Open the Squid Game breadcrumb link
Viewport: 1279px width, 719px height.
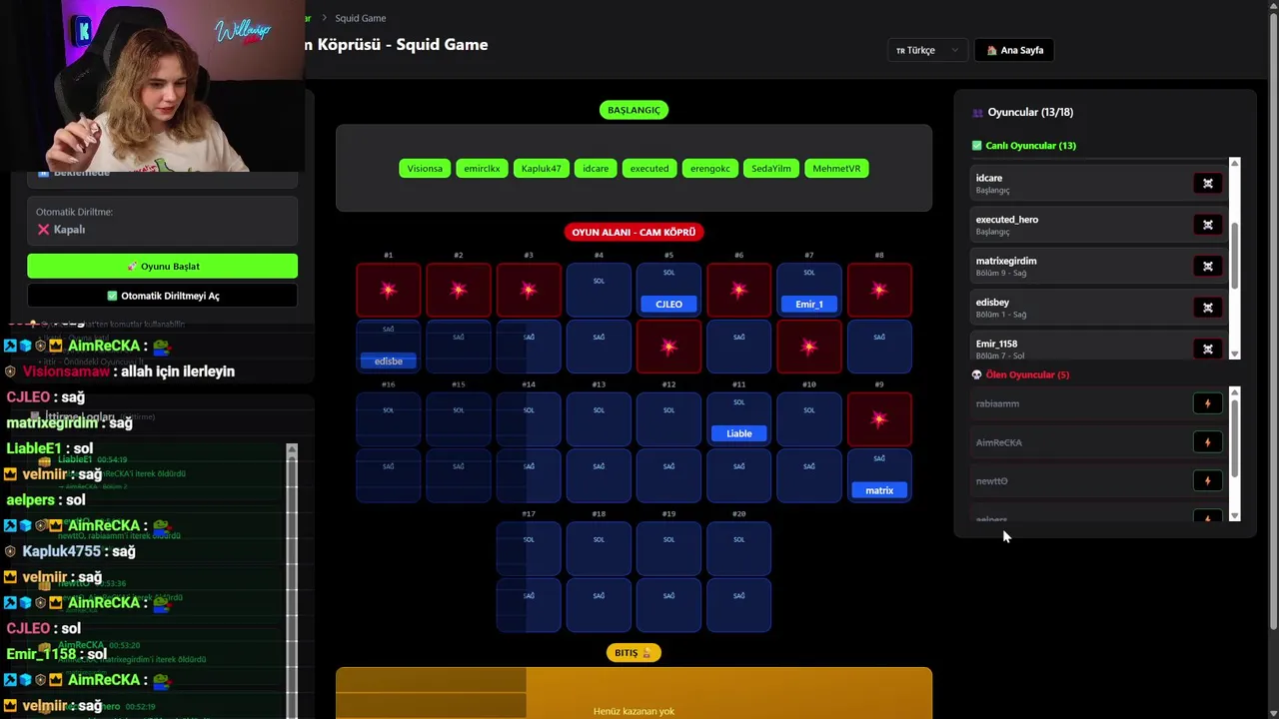(x=360, y=18)
